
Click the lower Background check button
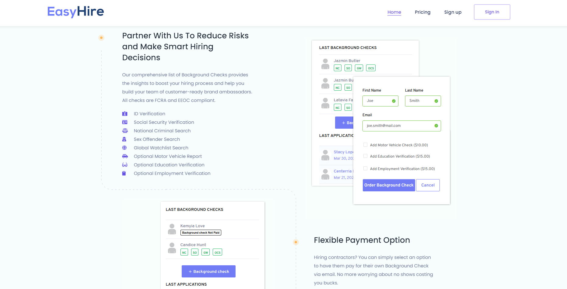(x=208, y=271)
